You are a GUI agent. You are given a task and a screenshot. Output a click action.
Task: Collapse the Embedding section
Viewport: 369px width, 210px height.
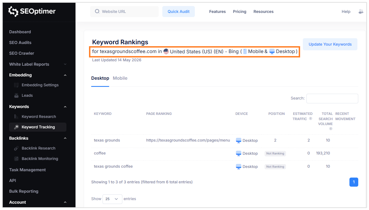point(65,75)
